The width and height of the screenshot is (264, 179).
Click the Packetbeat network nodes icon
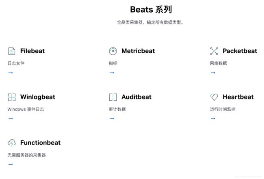pos(214,51)
